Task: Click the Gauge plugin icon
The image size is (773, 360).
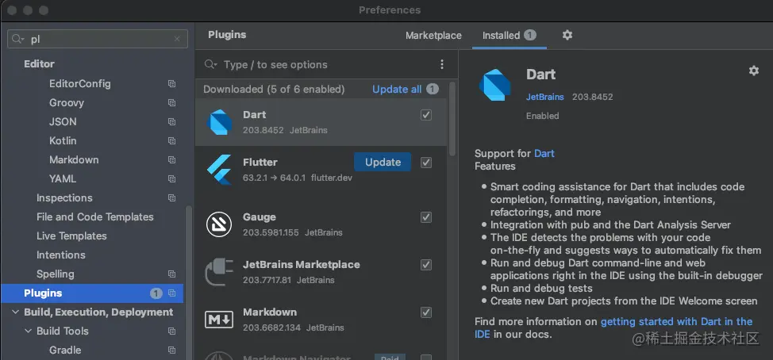Action: pos(219,224)
